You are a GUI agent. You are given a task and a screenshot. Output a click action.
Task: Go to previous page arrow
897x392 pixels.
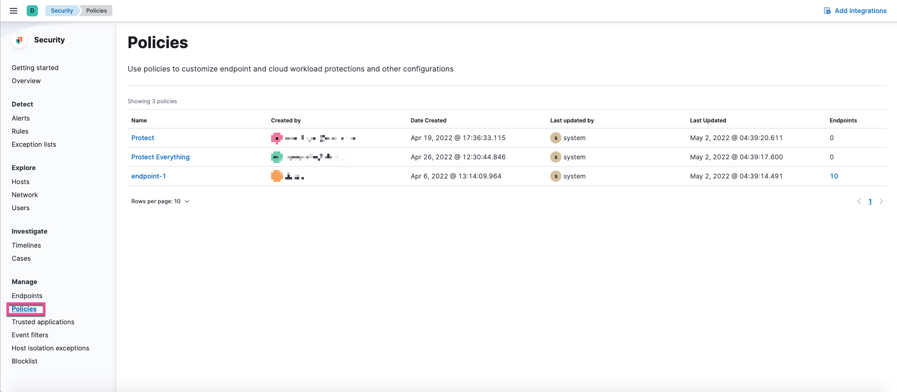tap(859, 201)
